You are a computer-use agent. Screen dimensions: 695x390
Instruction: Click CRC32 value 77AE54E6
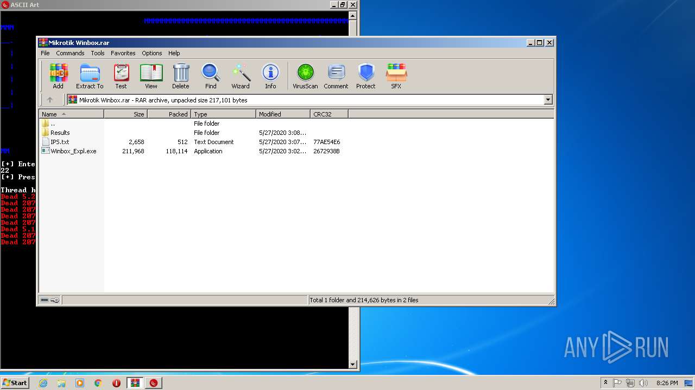(327, 142)
